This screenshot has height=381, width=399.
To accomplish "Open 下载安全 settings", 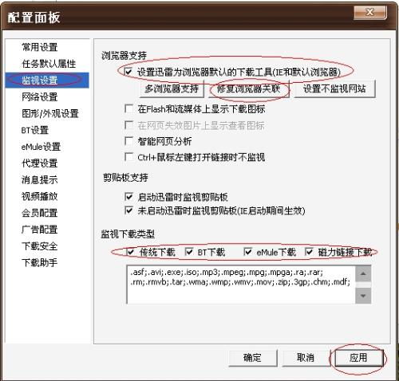I will 40,246.
